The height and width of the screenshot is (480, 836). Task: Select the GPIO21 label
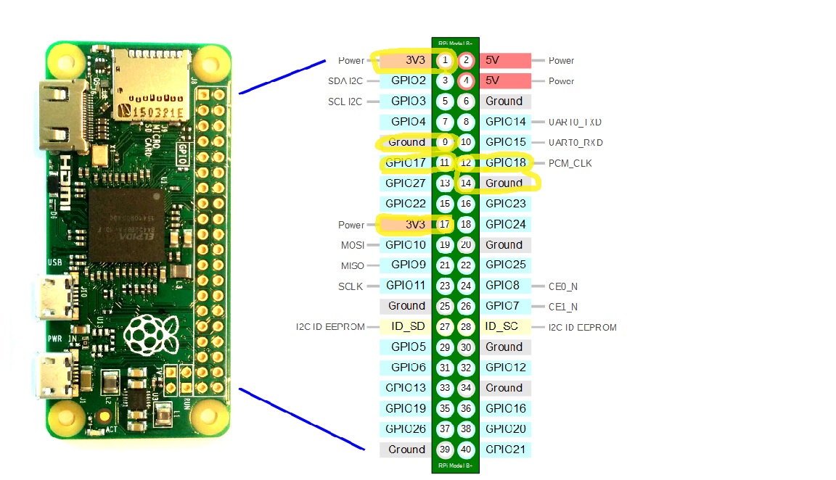pyautogui.click(x=505, y=449)
